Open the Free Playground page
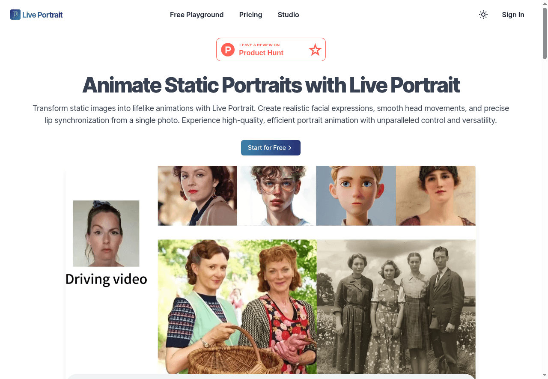Image resolution: width=548 pixels, height=379 pixels. coord(197,15)
